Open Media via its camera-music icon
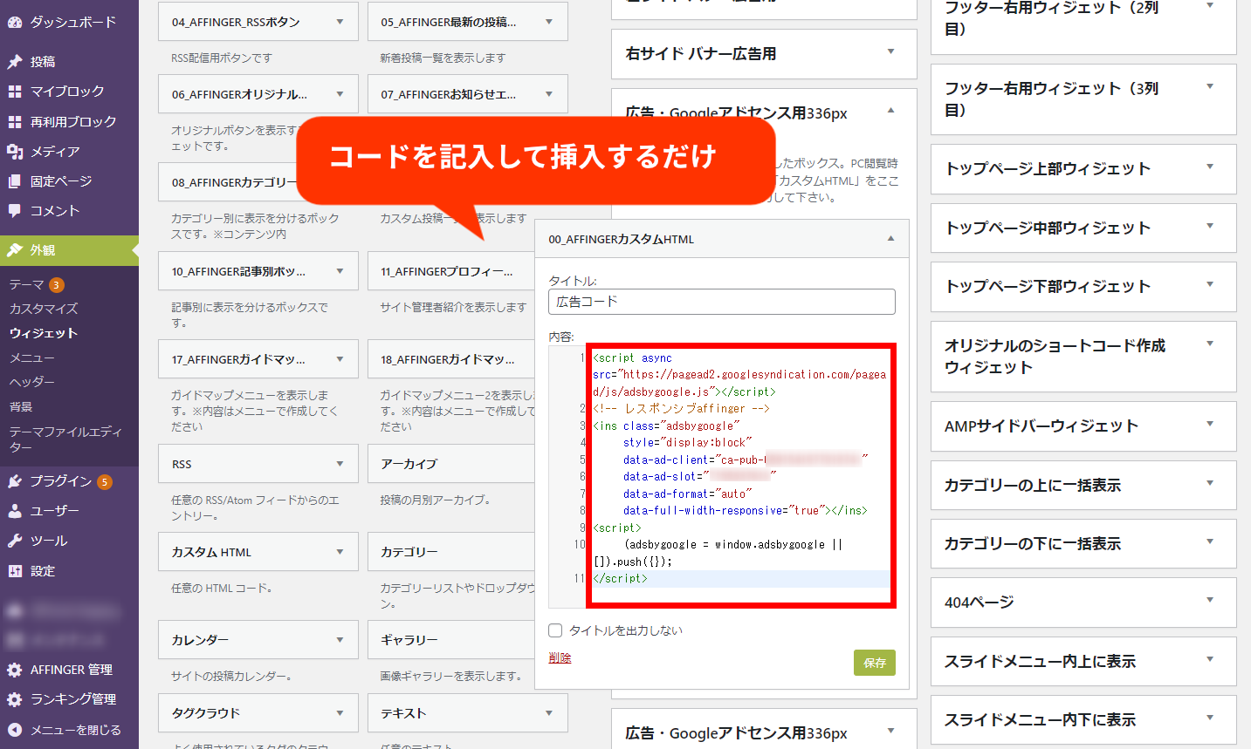The height and width of the screenshot is (749, 1251). (x=15, y=152)
